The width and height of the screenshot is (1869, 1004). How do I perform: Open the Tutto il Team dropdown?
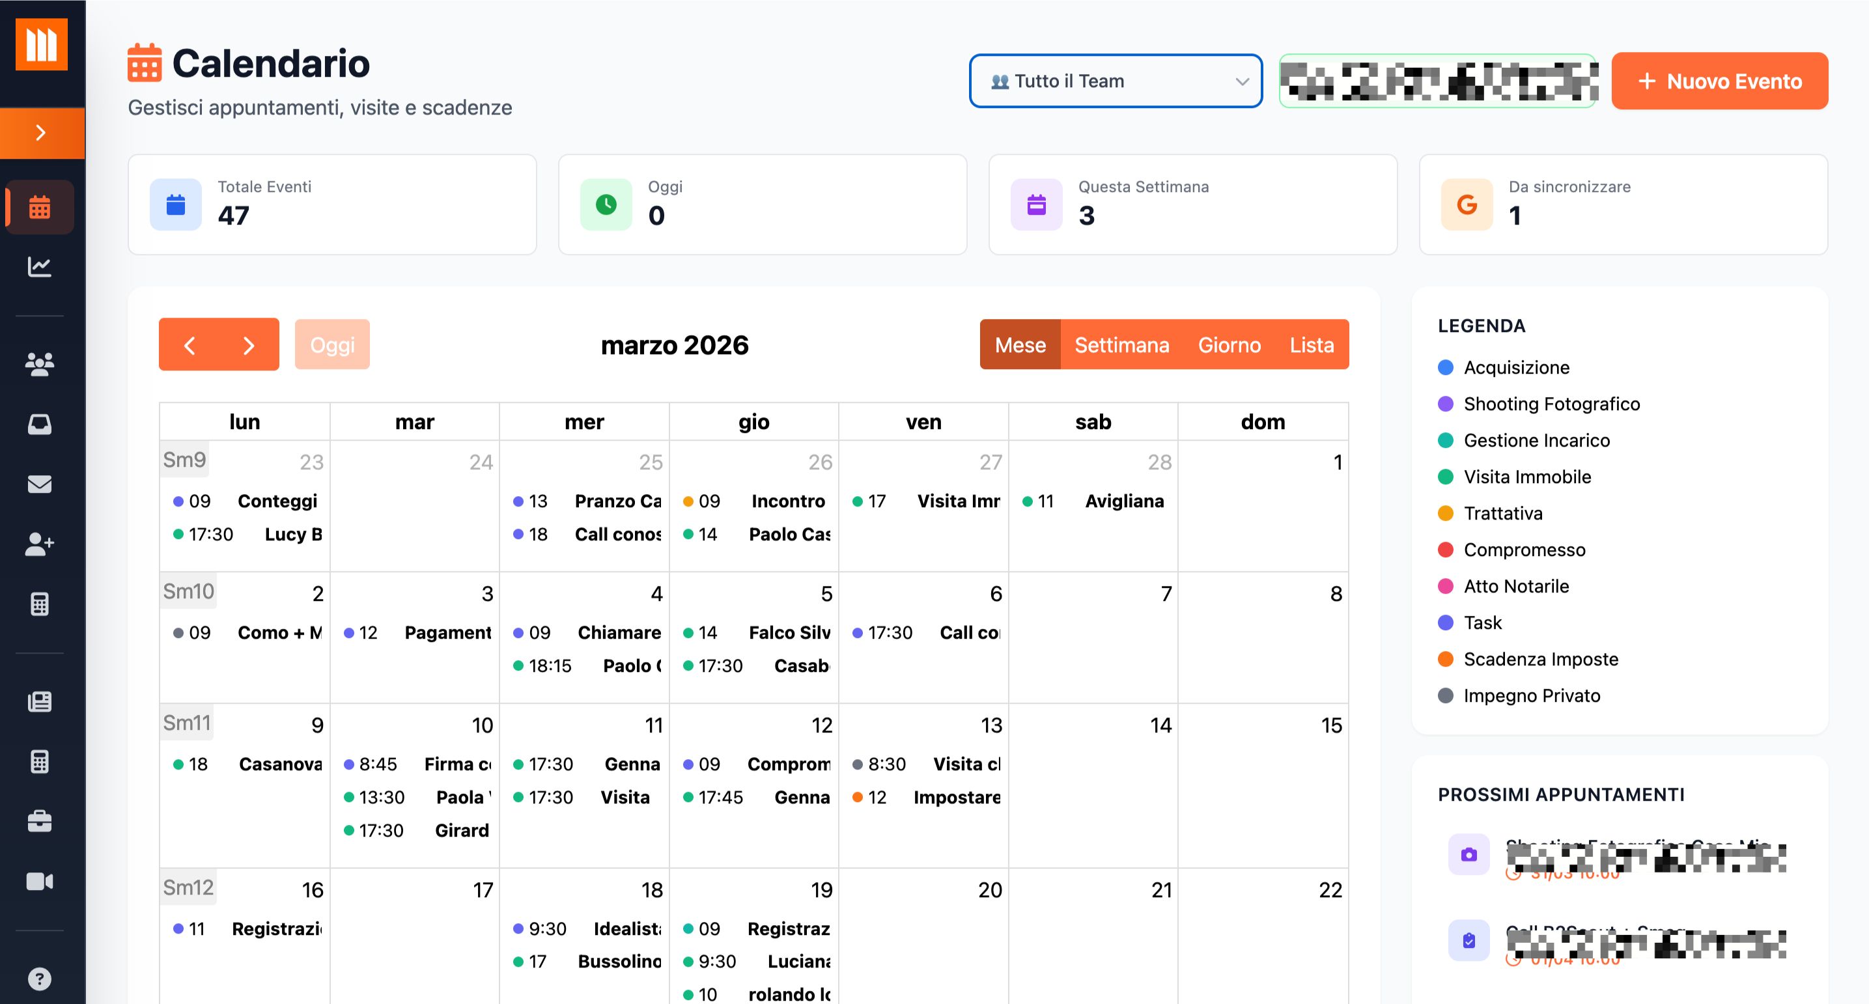pyautogui.click(x=1115, y=81)
